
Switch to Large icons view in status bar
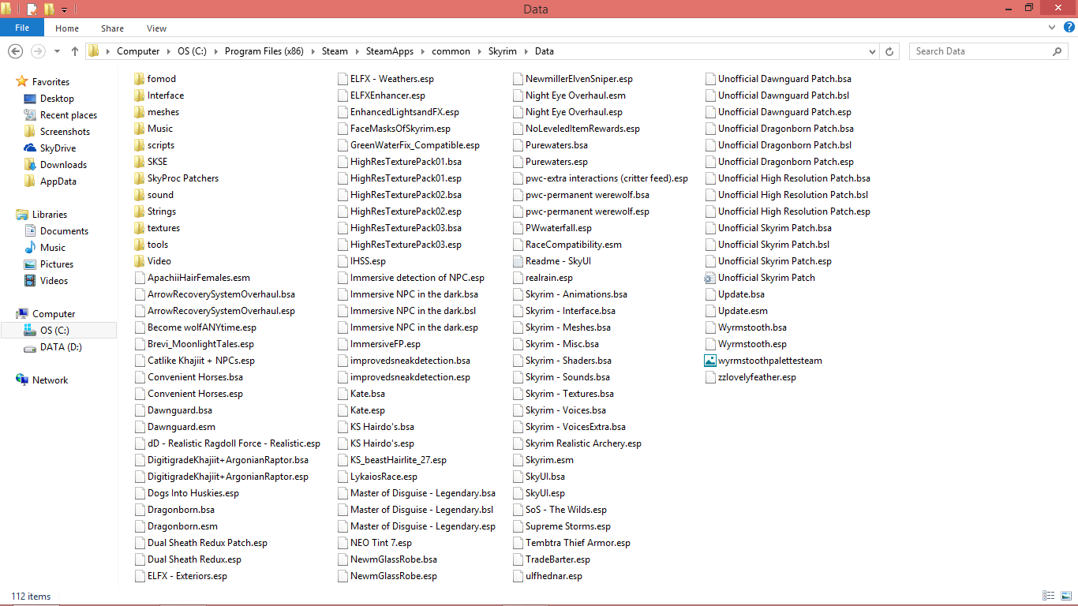click(1065, 596)
